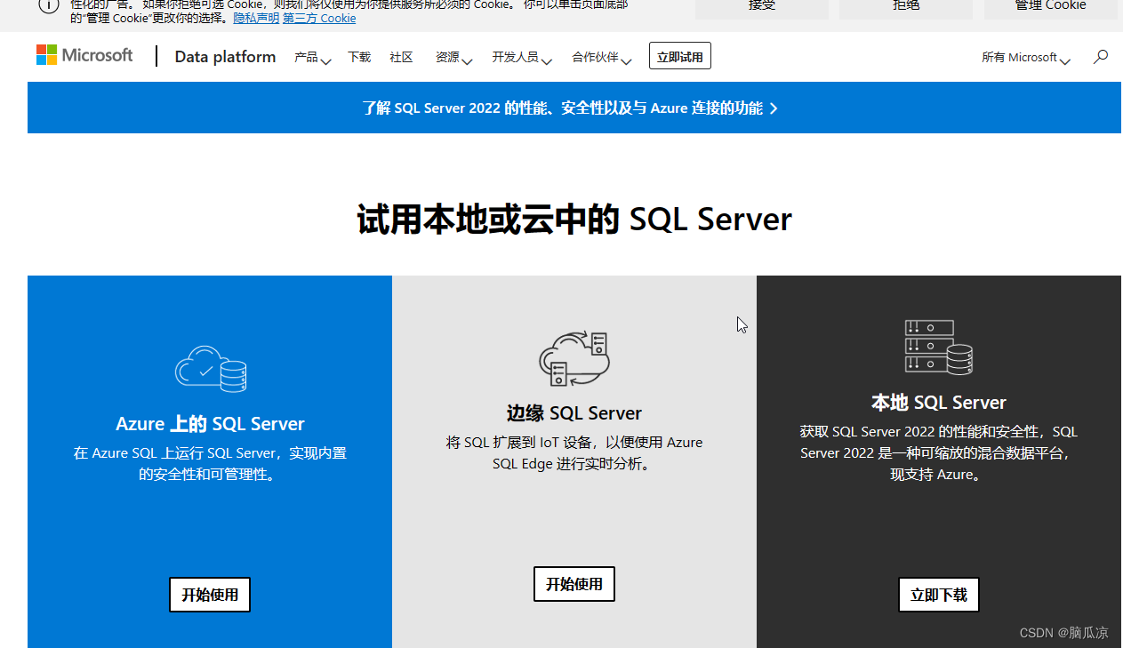
Task: Accept cookies with 接受 button
Action: [x=762, y=8]
